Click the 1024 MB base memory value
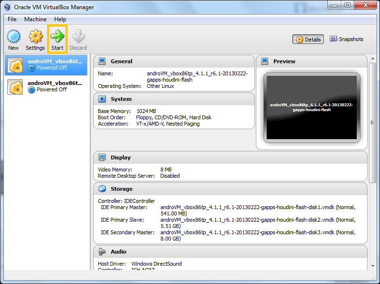The image size is (380, 284). click(x=146, y=111)
